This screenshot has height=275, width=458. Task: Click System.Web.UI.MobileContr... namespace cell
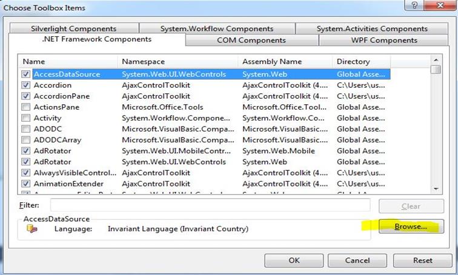[176, 151]
